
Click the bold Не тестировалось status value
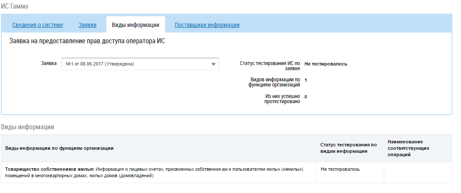pos(326,64)
